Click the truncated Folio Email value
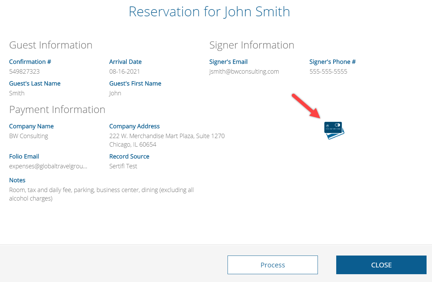The width and height of the screenshot is (432, 282). [x=48, y=166]
